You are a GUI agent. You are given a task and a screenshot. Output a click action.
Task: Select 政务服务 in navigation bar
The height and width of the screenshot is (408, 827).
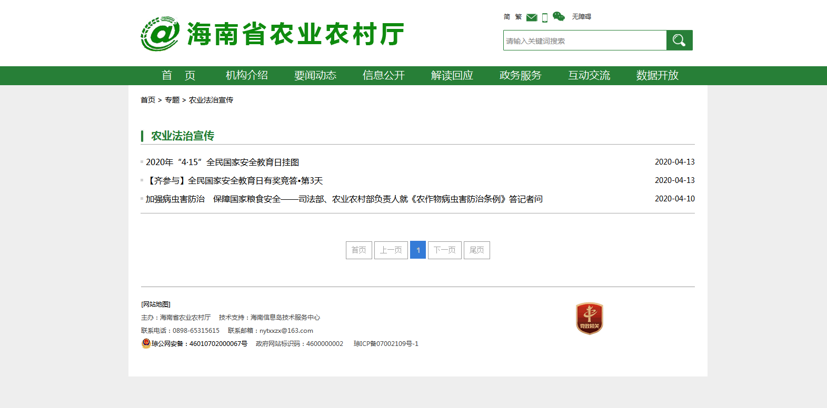[521, 75]
